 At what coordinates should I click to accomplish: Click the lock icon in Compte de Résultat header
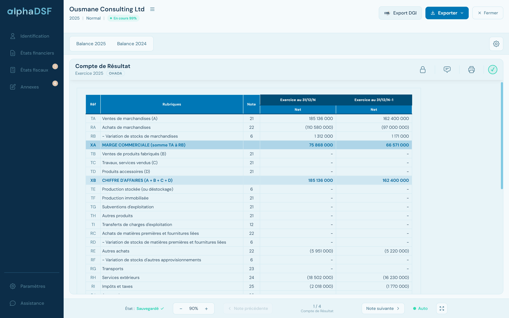click(423, 70)
